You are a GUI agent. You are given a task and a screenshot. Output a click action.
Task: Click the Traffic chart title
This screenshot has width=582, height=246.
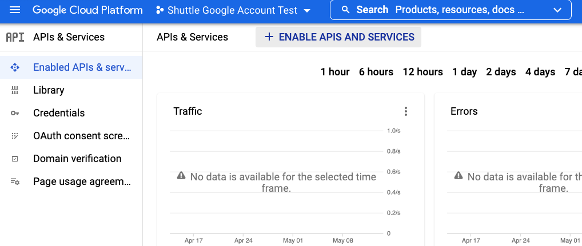(x=188, y=111)
